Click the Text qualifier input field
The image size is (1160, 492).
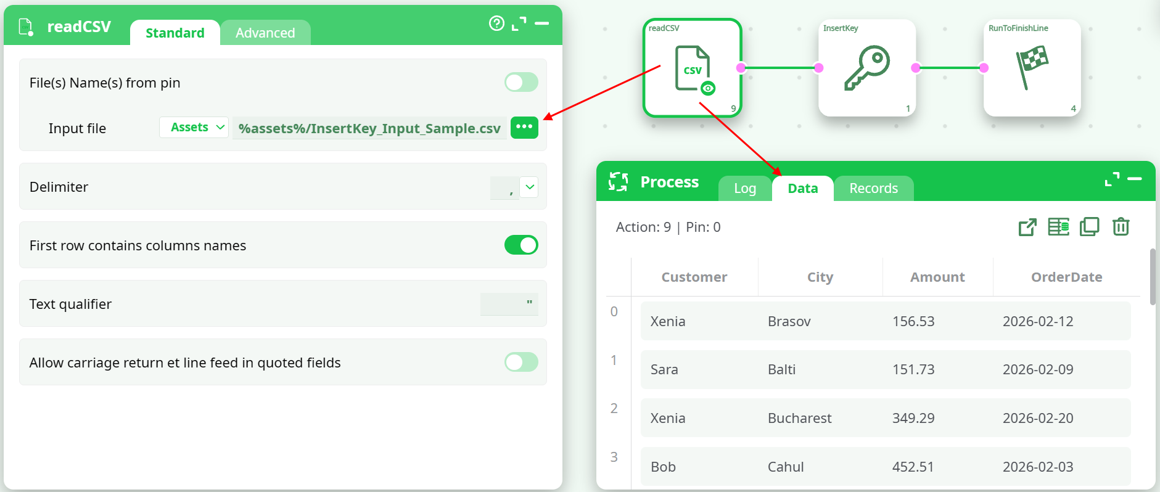pos(509,304)
